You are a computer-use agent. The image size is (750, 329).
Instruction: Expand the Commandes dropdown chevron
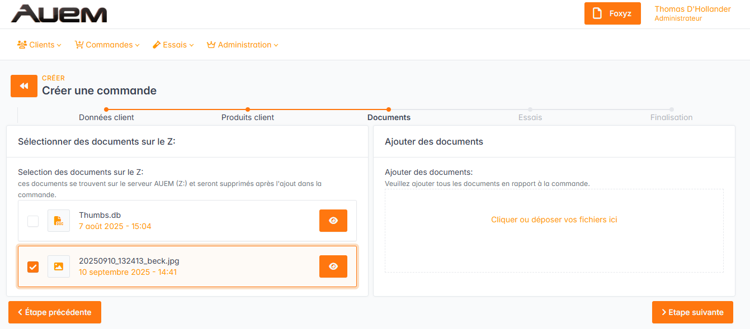click(138, 45)
